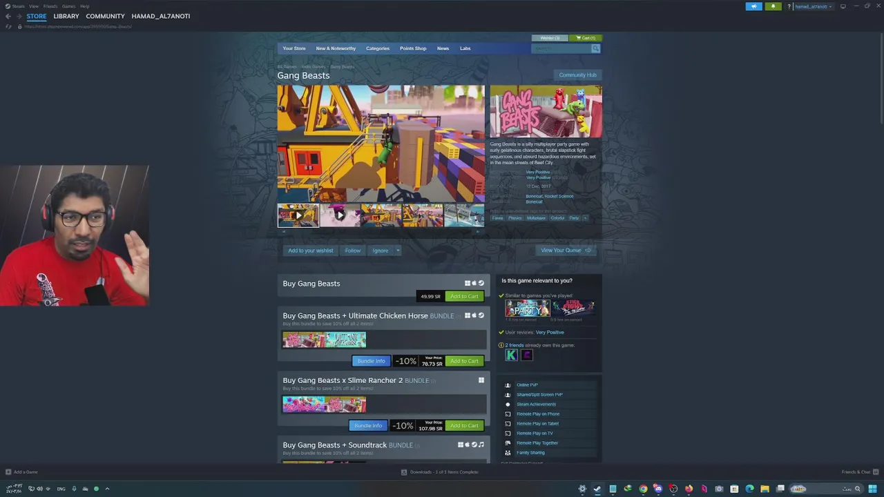Screen dimensions: 884x497
Task: Click the store search magnifier icon
Action: pos(595,48)
